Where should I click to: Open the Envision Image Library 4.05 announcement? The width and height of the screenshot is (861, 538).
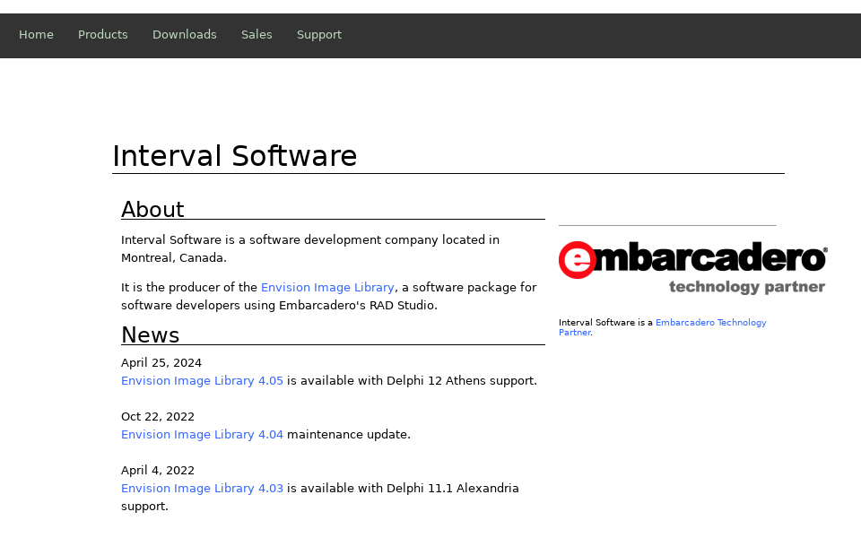(x=202, y=380)
